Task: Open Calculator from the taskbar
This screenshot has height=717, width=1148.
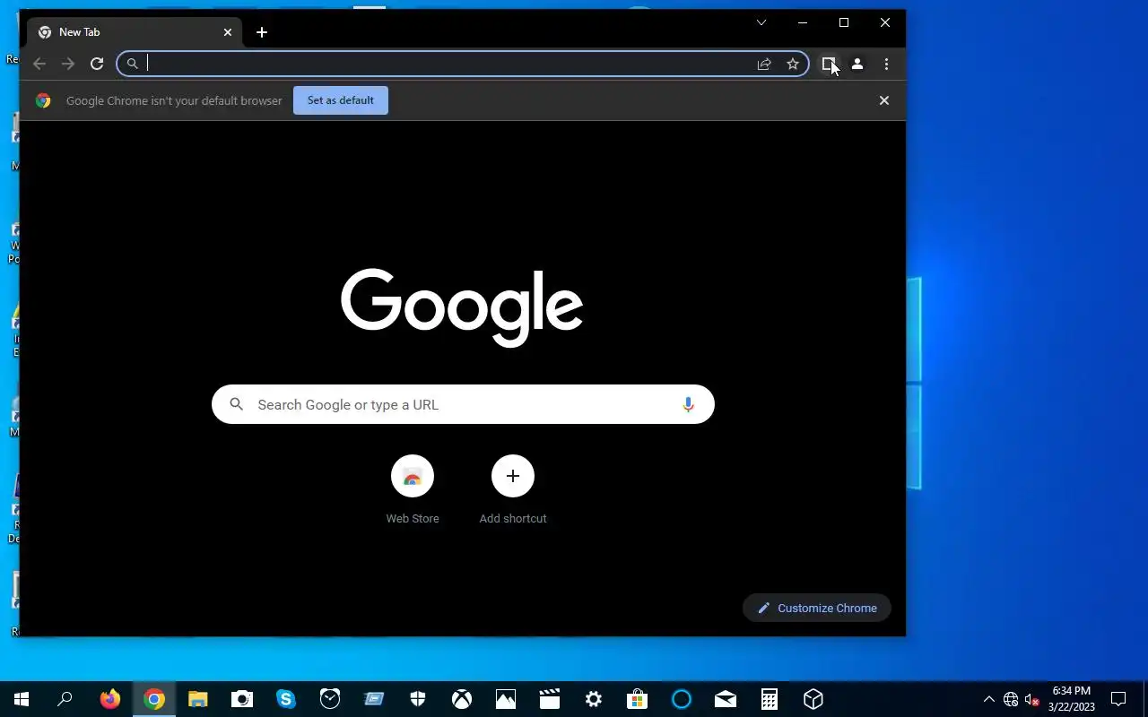Action: pyautogui.click(x=770, y=699)
